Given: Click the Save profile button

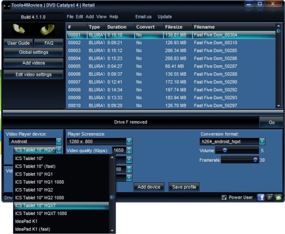Looking at the screenshot, I should (184, 187).
